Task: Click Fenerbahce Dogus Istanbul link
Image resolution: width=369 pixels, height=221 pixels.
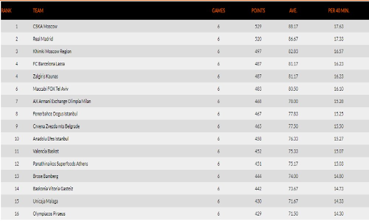Action: [x=55, y=114]
